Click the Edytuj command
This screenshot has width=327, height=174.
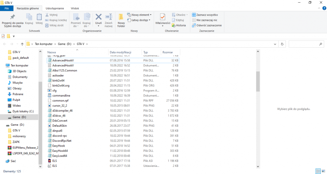pyautogui.click(x=178, y=20)
